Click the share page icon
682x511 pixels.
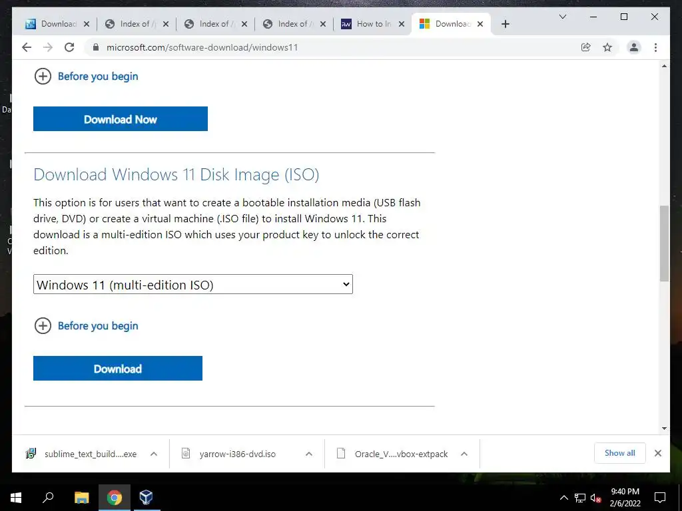point(586,47)
